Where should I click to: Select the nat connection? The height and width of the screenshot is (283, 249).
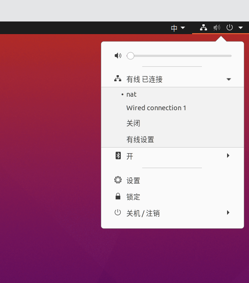pos(173,94)
